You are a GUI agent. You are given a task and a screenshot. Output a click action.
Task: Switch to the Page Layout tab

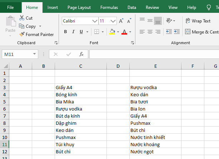click(x=79, y=7)
